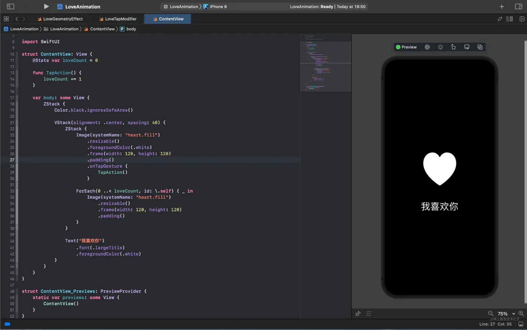Go forward in editor history
The image size is (527, 330).
pos(24,19)
